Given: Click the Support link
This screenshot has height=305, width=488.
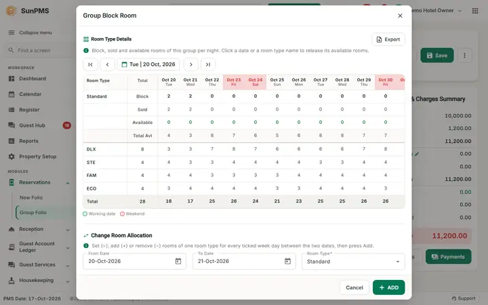Looking at the screenshot, I should [x=464, y=298].
